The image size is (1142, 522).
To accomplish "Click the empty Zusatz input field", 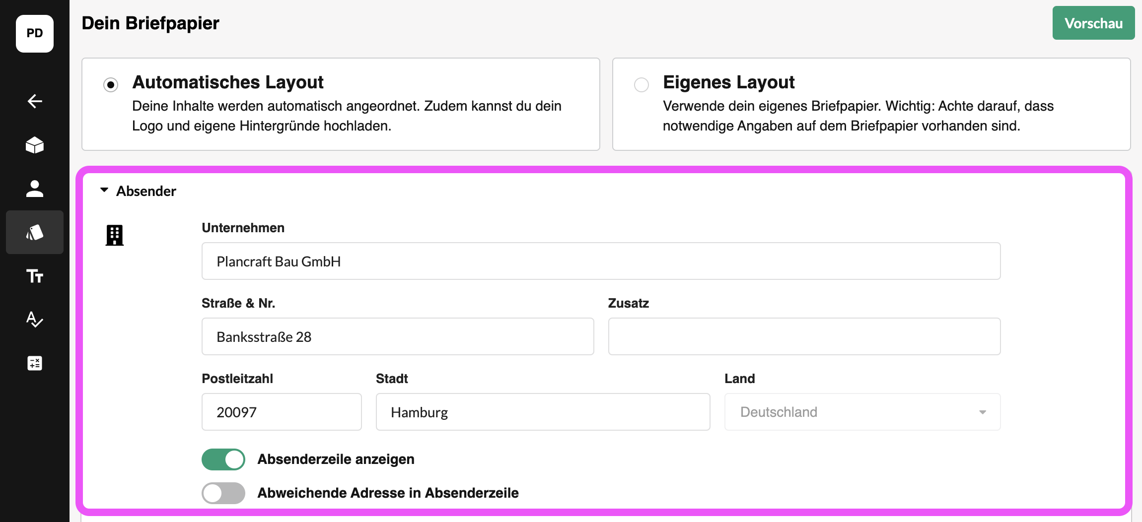I will click(804, 336).
